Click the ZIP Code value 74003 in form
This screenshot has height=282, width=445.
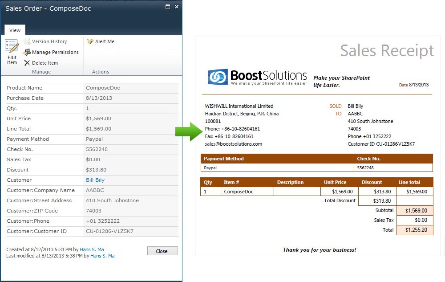[93, 210]
